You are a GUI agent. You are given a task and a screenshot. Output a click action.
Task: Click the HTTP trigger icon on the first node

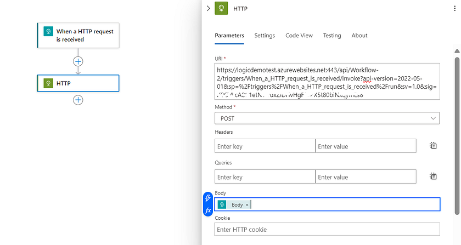coord(47,32)
